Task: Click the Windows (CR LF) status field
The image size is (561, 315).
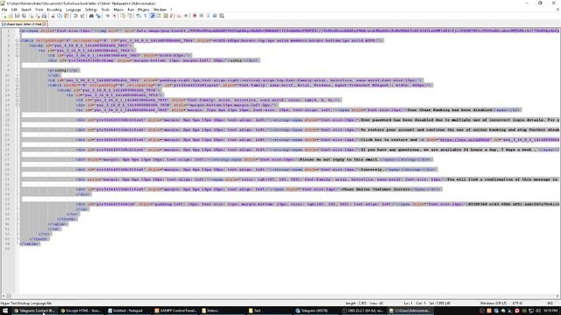Action: pos(493,304)
